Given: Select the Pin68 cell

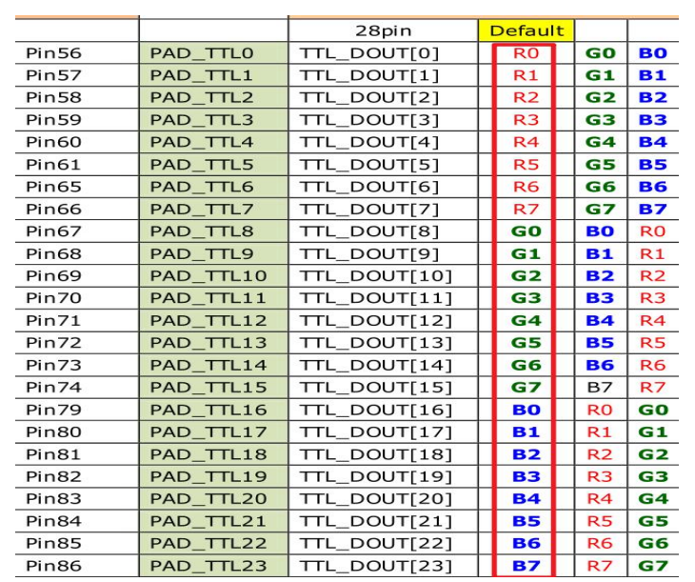Looking at the screenshot, I should click(77, 253).
